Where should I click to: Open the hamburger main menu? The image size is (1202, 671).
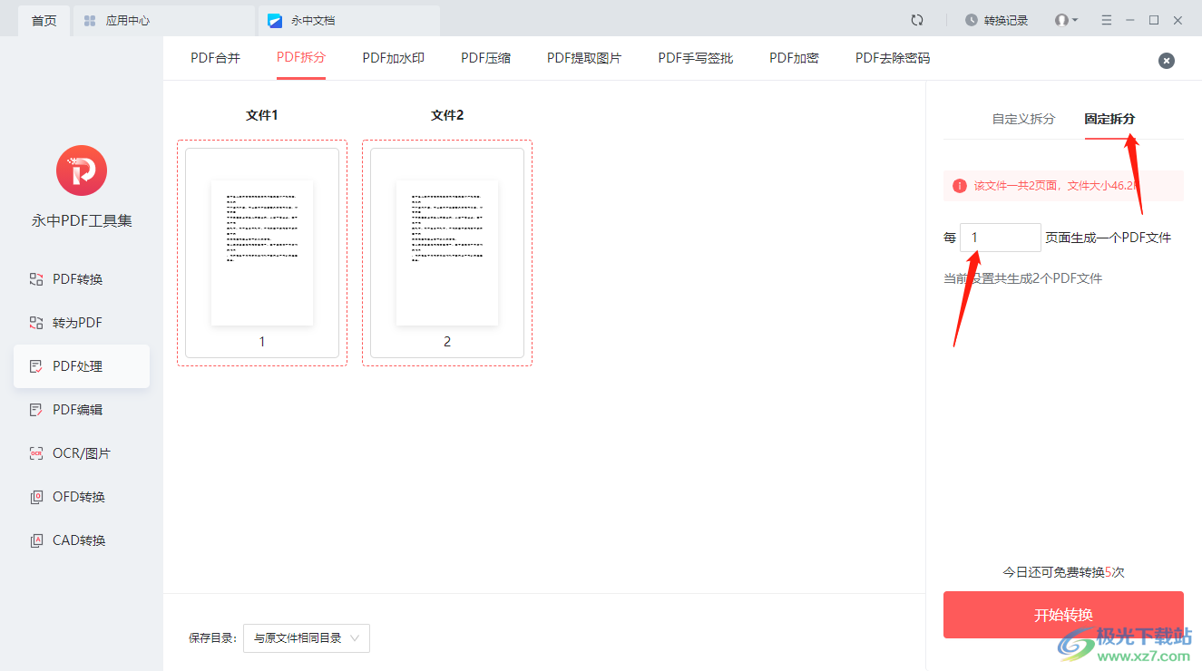[x=1107, y=20]
